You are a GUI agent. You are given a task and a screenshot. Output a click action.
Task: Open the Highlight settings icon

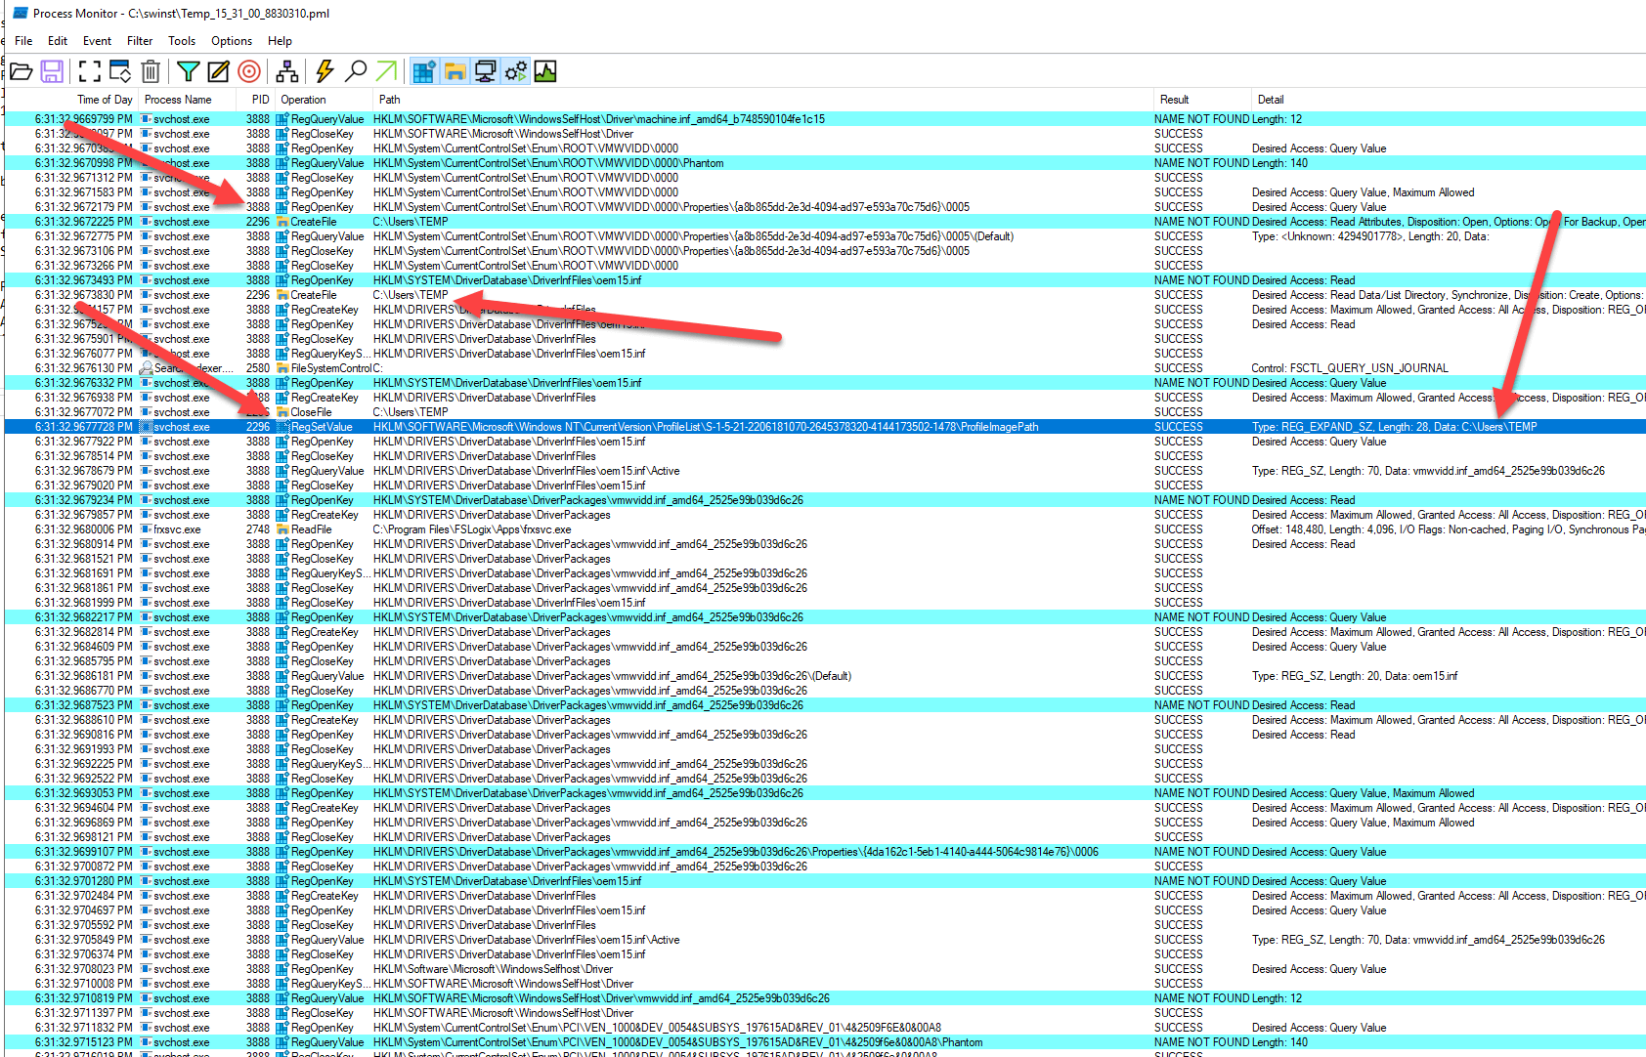pos(219,71)
